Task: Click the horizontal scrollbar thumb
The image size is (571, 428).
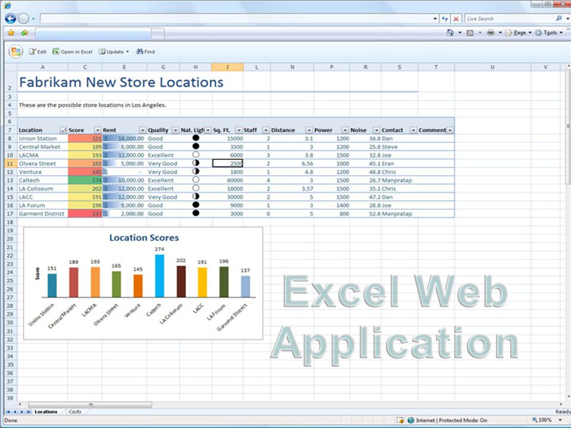Action: tap(90, 405)
